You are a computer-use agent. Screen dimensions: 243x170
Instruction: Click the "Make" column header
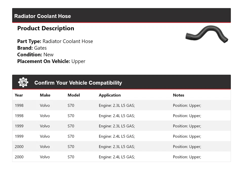[45, 95]
